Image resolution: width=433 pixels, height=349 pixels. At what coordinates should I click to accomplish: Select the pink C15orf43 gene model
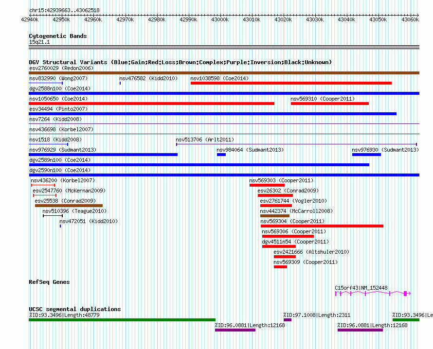tap(373, 294)
